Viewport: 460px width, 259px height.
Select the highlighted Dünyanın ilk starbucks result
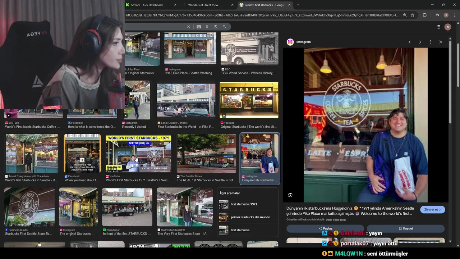pyautogui.click(x=259, y=158)
